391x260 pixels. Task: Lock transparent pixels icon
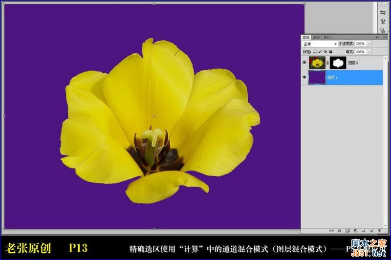click(x=315, y=51)
